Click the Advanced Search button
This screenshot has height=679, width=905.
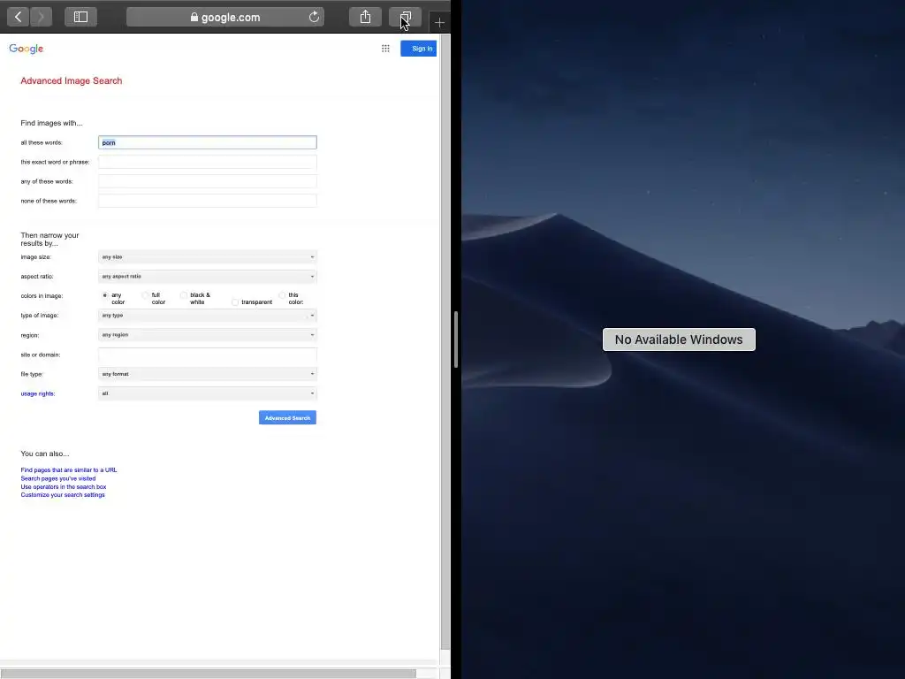pos(287,417)
